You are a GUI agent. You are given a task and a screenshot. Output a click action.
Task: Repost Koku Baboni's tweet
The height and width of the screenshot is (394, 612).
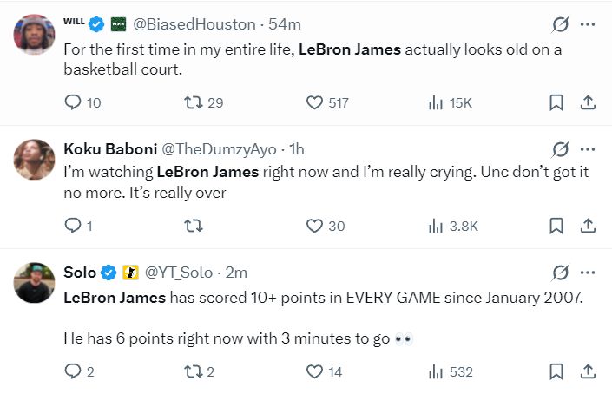pos(195,227)
